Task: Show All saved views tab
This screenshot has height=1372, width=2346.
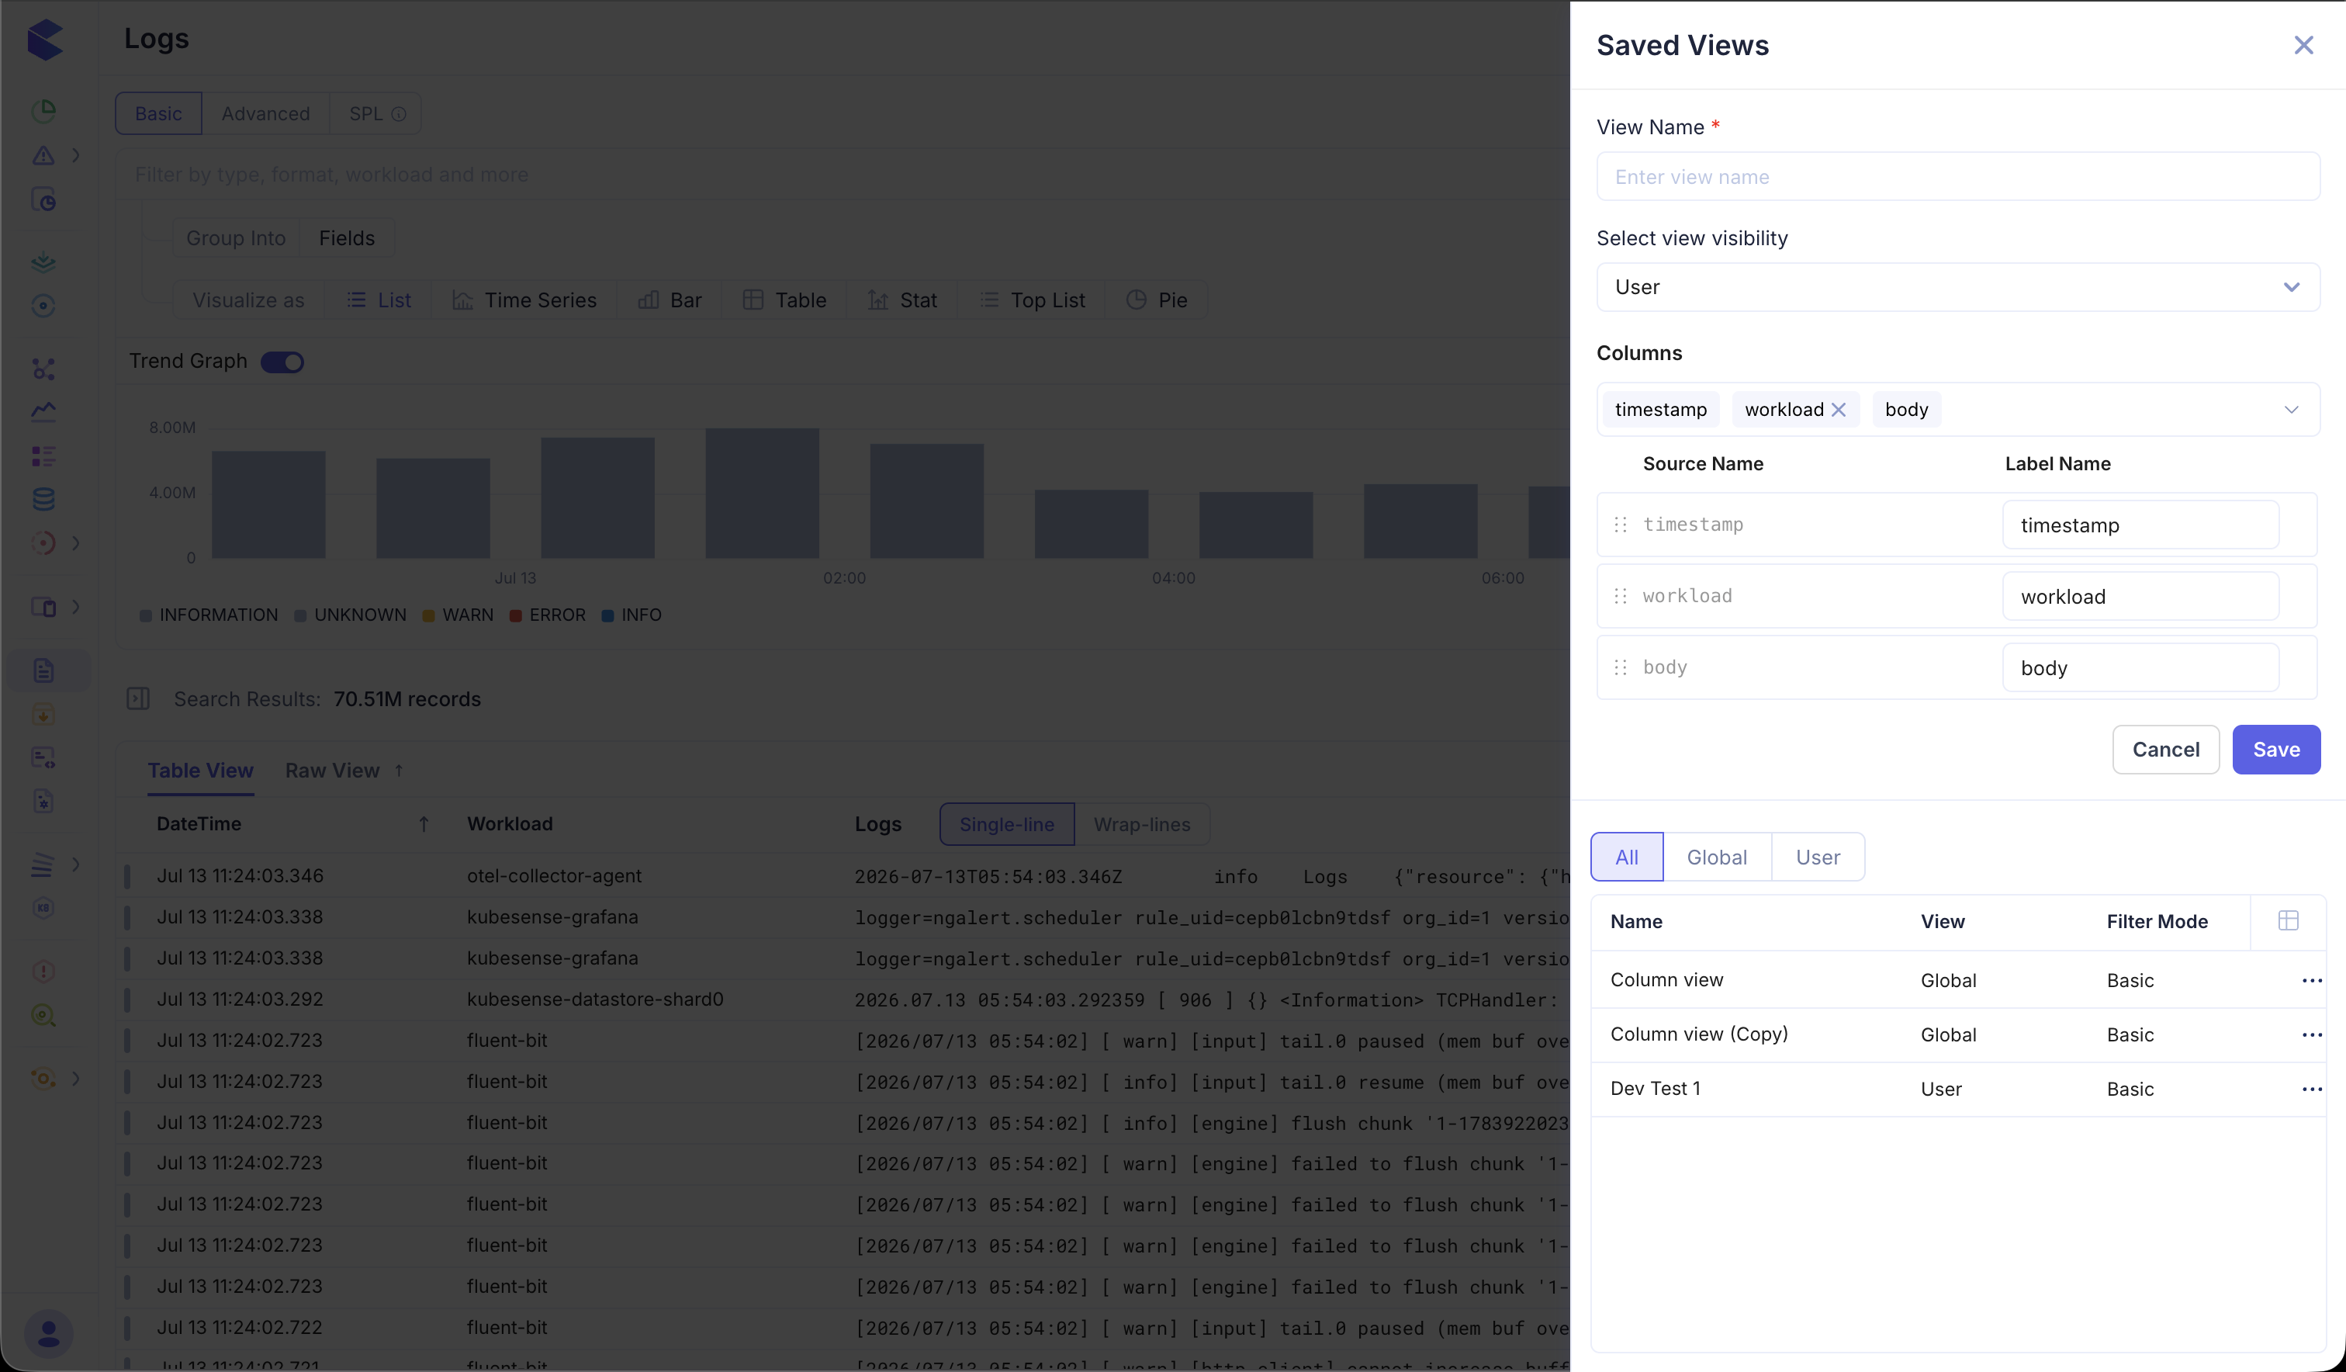Action: 1626,857
